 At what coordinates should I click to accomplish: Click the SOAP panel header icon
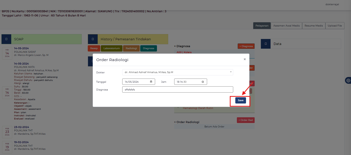pos(6,39)
